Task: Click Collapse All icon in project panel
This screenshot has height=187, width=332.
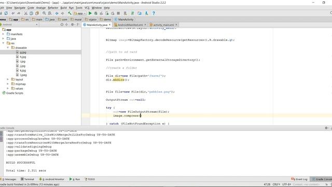Action: 67,24
